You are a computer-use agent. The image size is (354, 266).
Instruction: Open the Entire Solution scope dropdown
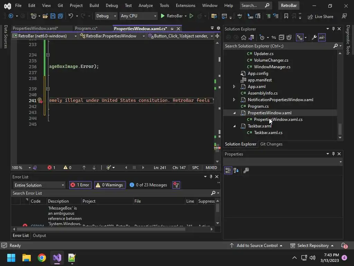39,185
